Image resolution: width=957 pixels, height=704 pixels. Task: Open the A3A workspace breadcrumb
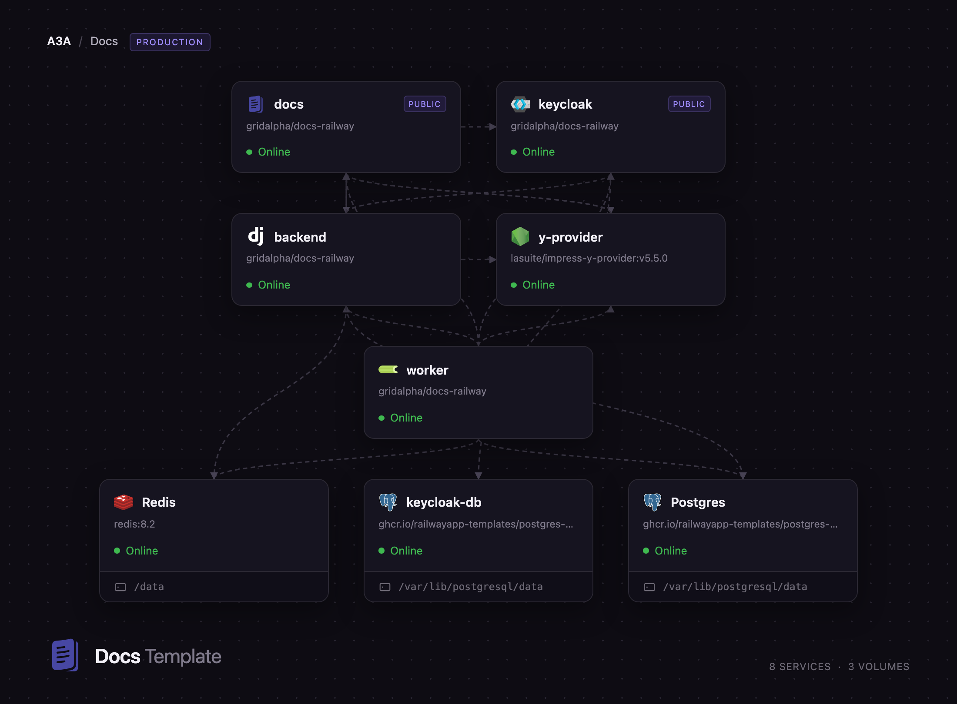59,41
